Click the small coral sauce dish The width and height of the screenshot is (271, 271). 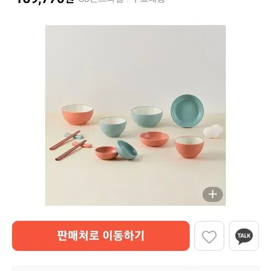[106, 153]
